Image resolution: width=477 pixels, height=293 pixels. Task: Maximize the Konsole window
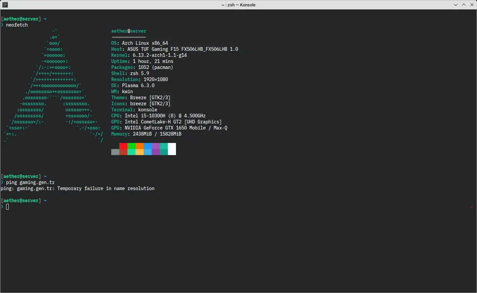[x=464, y=5]
